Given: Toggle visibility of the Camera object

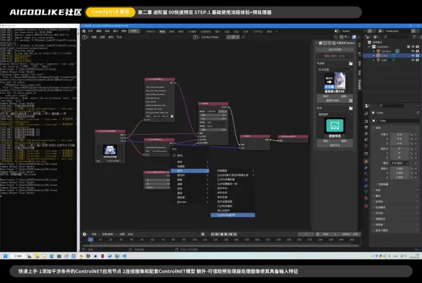Looking at the screenshot, I should click(413, 50).
